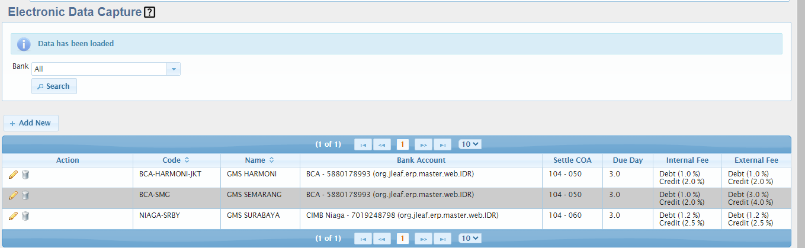
Task: Open rows-per-page dropdown in top paginator
Action: pyautogui.click(x=470, y=144)
